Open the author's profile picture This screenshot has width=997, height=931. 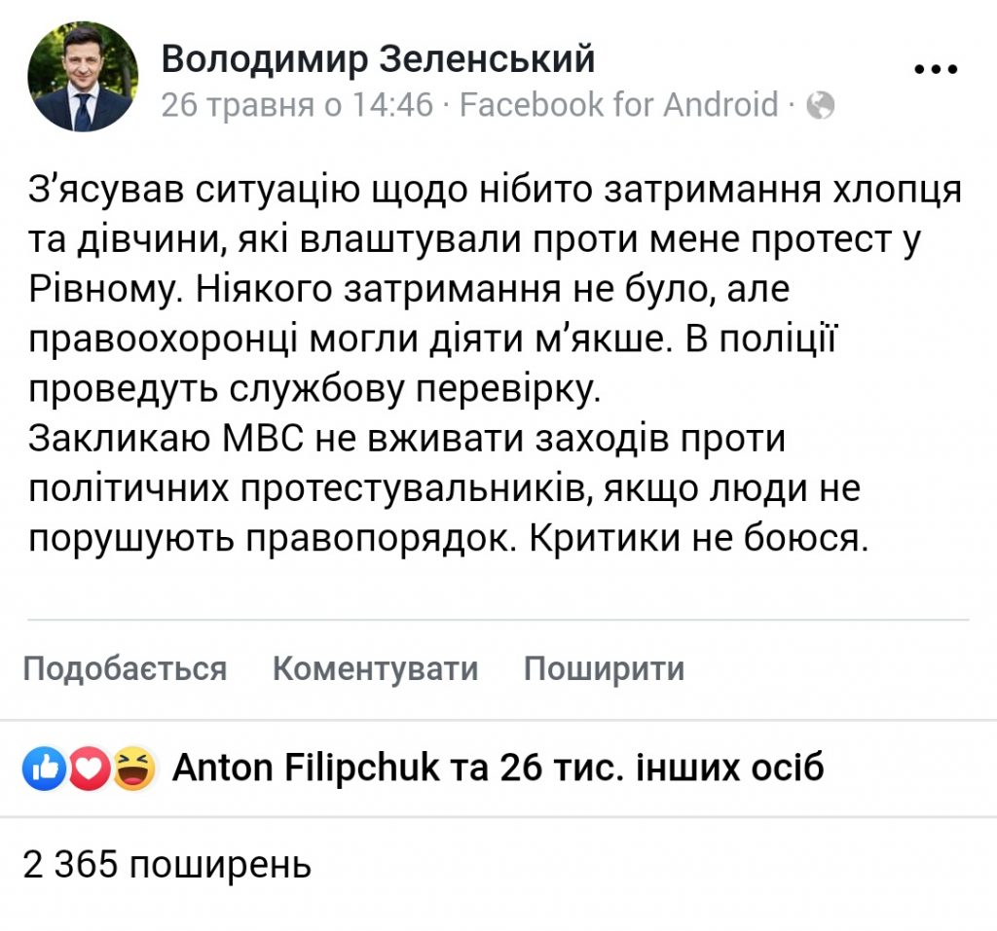pos(83,76)
